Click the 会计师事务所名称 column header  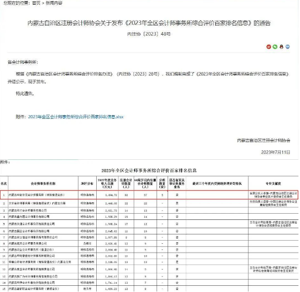pos(43,184)
